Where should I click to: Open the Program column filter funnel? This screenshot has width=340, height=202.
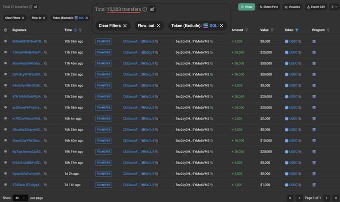click(x=328, y=30)
